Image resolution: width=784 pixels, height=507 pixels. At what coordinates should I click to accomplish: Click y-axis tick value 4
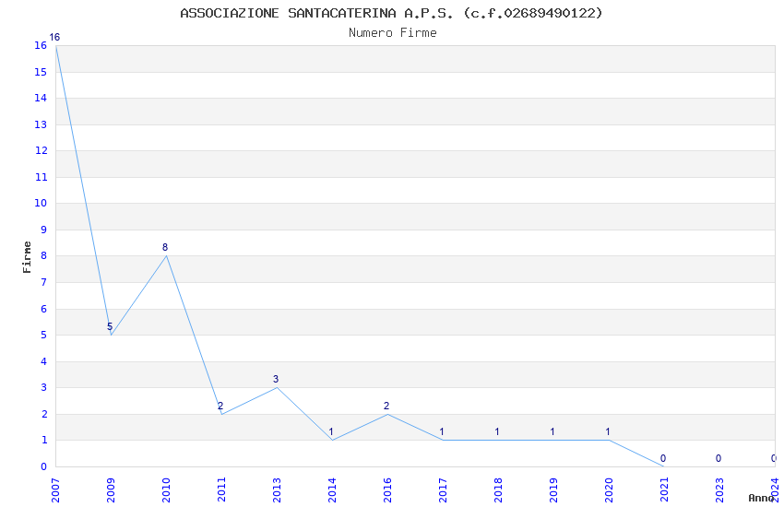[x=44, y=361]
